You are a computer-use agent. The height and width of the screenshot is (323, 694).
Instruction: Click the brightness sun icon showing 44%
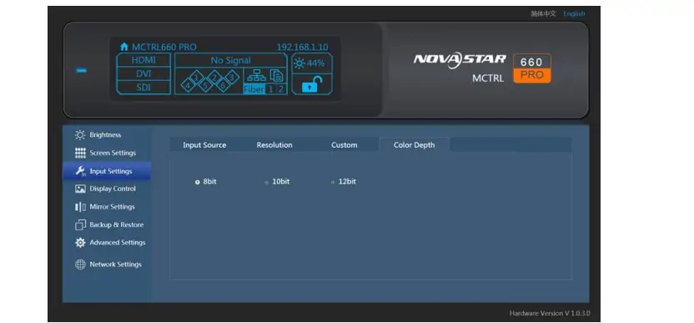coord(299,63)
